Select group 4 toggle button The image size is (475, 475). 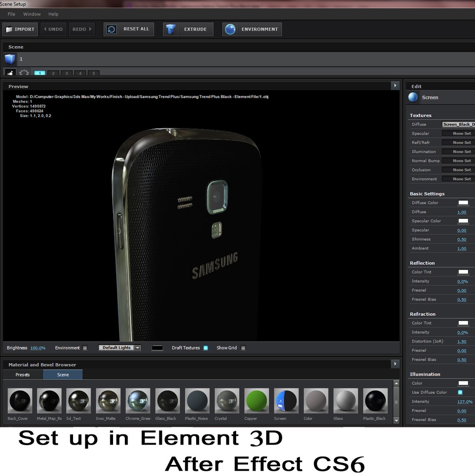pos(80,73)
